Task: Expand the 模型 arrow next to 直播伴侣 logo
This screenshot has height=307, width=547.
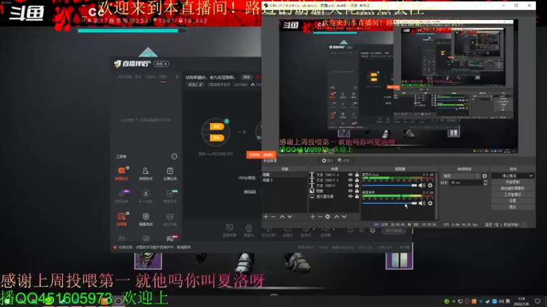Action: pos(161,64)
